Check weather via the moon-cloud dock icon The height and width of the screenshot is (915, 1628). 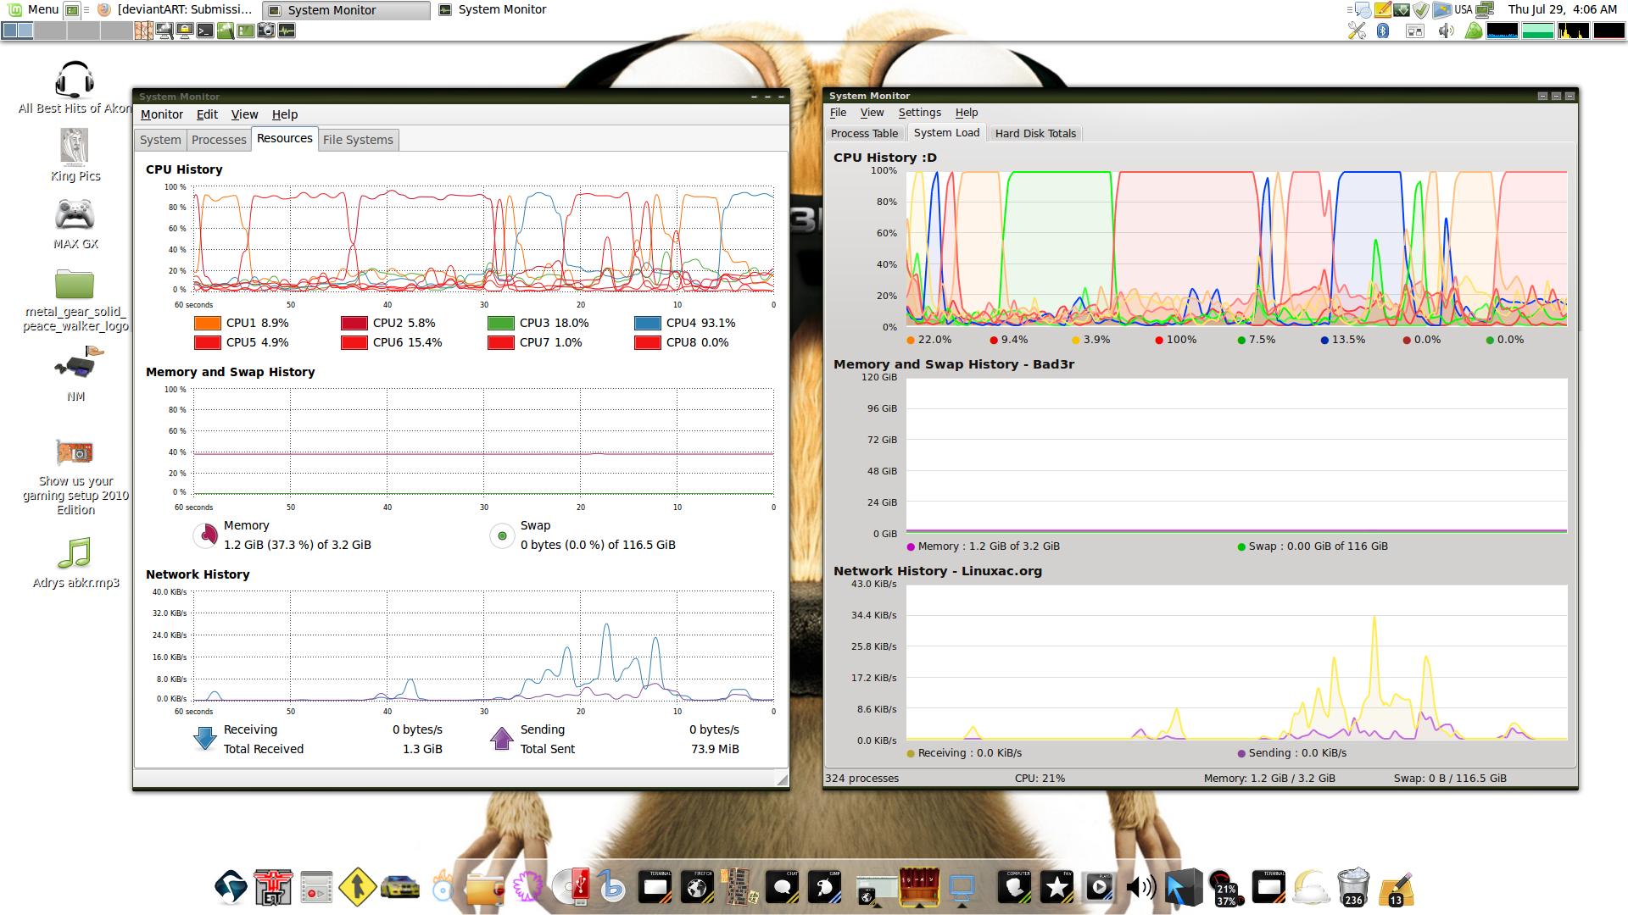tap(1310, 887)
